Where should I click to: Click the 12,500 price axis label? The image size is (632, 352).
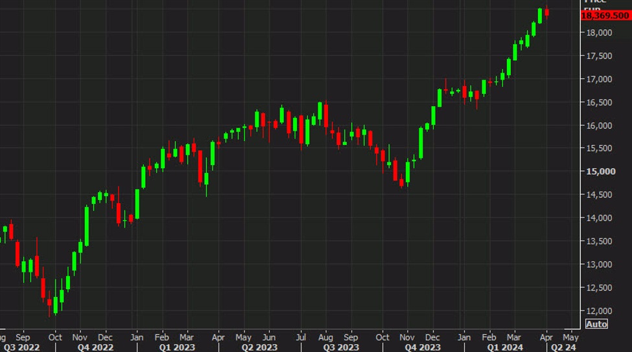coord(599,288)
